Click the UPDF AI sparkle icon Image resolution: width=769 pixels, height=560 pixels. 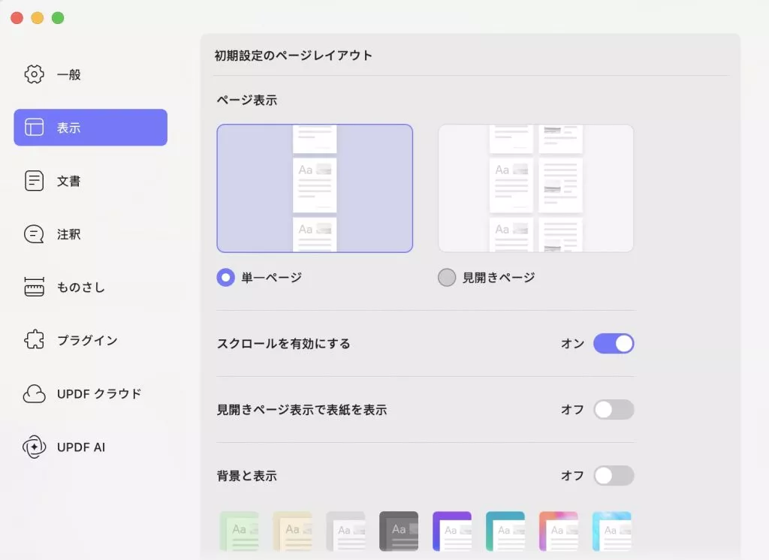click(34, 447)
